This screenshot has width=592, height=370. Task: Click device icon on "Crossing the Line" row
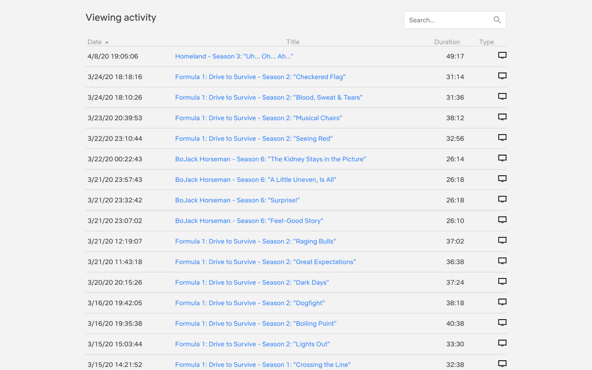[x=502, y=364]
